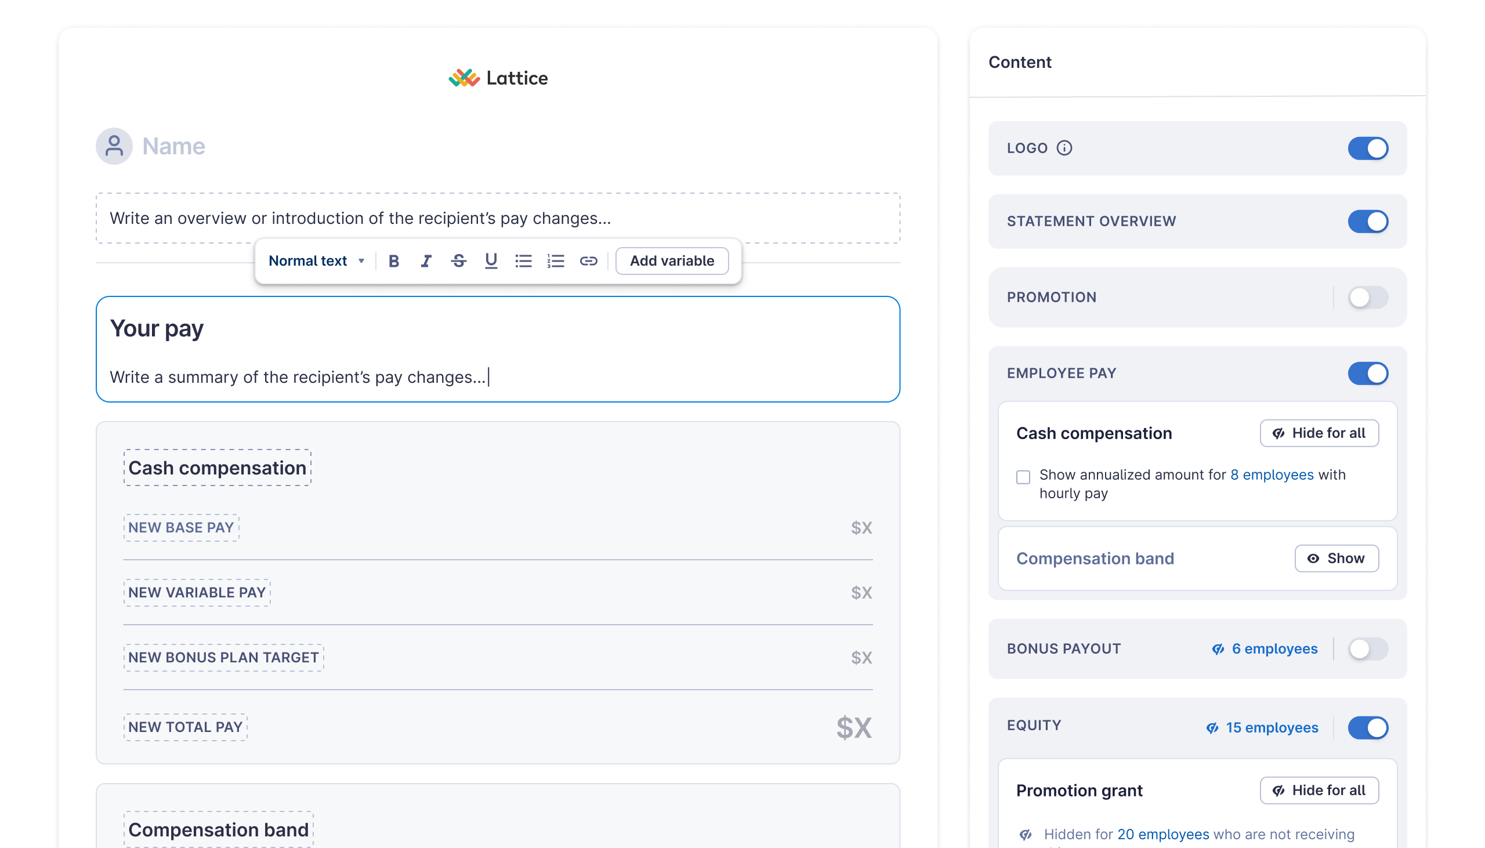Turn off the Employee Pay toggle

(1368, 374)
